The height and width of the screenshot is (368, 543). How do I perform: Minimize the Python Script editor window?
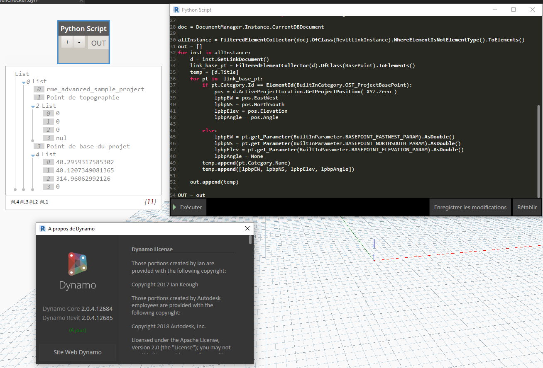click(x=494, y=10)
